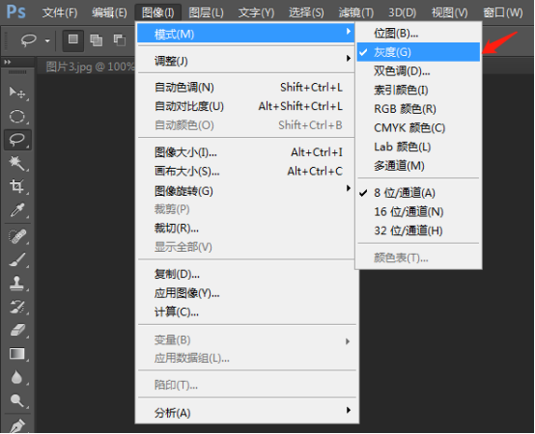Image resolution: width=535 pixels, height=434 pixels.
Task: Select RGB 颜色(R) mode
Action: click(418, 109)
